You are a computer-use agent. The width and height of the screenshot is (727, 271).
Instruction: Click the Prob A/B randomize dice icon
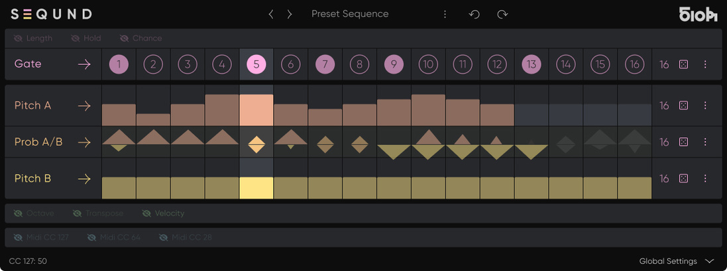tap(684, 142)
